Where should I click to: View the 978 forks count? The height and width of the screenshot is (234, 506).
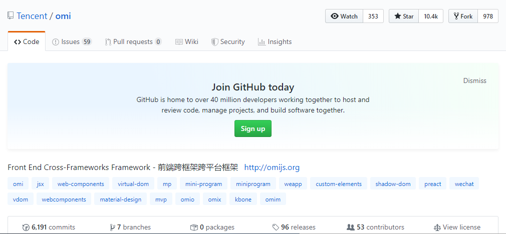[488, 16]
